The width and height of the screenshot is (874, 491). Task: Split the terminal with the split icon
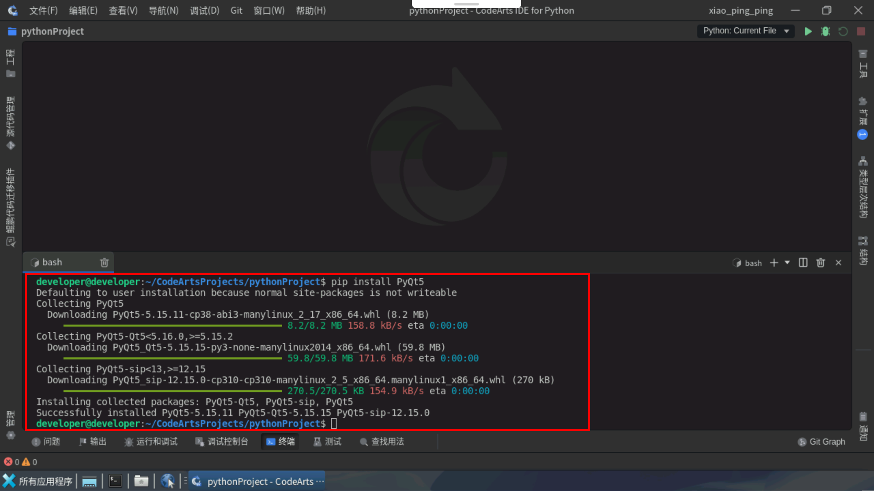coord(803,262)
